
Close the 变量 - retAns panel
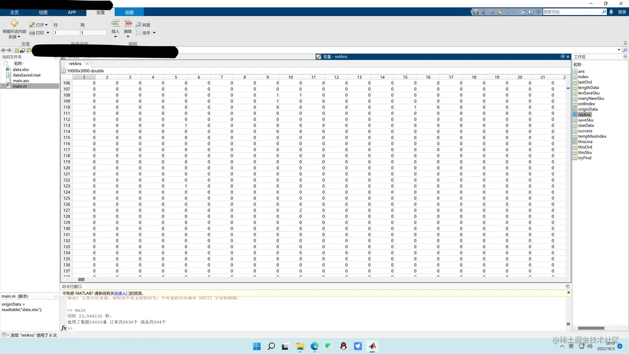pos(568,57)
